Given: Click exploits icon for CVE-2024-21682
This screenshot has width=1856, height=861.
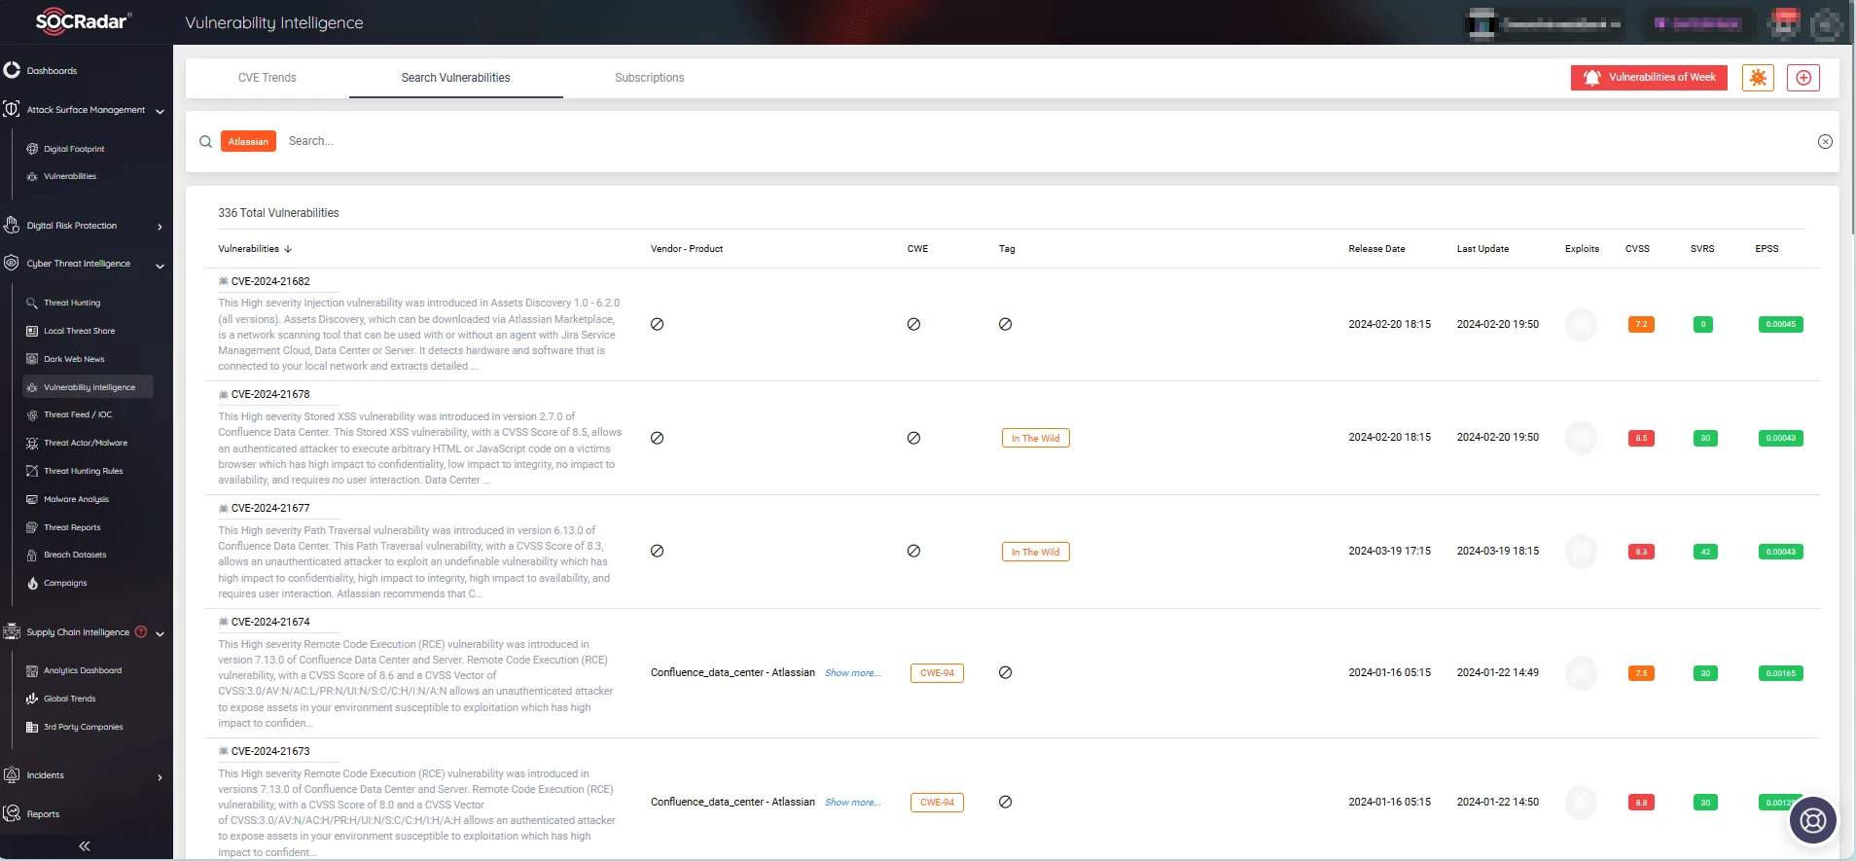Looking at the screenshot, I should [1581, 324].
